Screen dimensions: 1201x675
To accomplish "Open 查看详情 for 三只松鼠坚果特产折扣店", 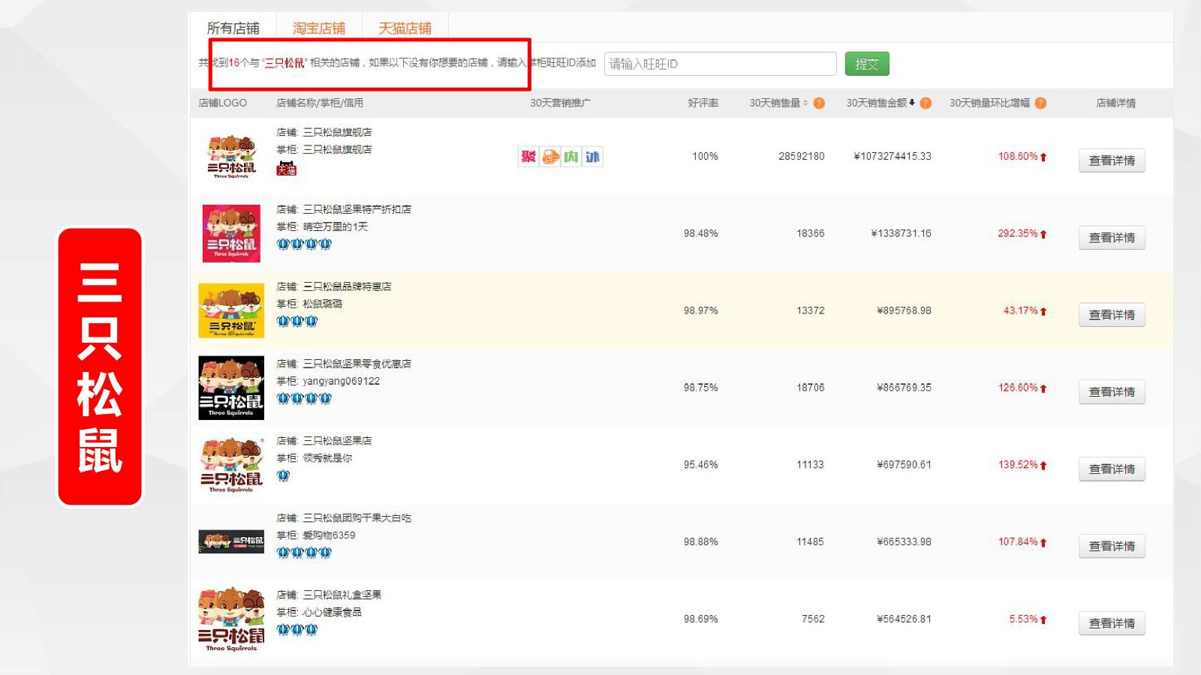I will [x=1112, y=238].
